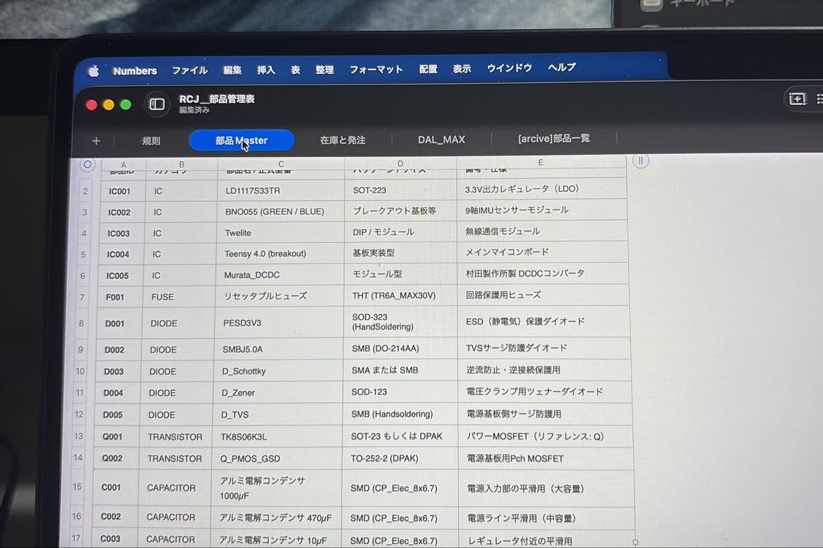
Task: Click cell SOD-123
Action: (401, 392)
